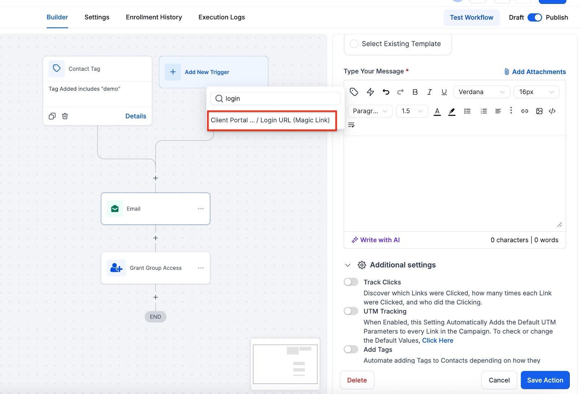Click the undo arrow in editor toolbar
581x394 pixels.
[386, 92]
